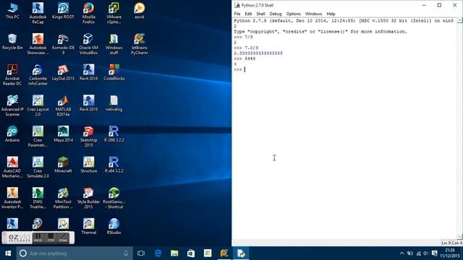The width and height of the screenshot is (463, 260).
Task: Select the CodeBlocks shortcut
Action: [114, 73]
